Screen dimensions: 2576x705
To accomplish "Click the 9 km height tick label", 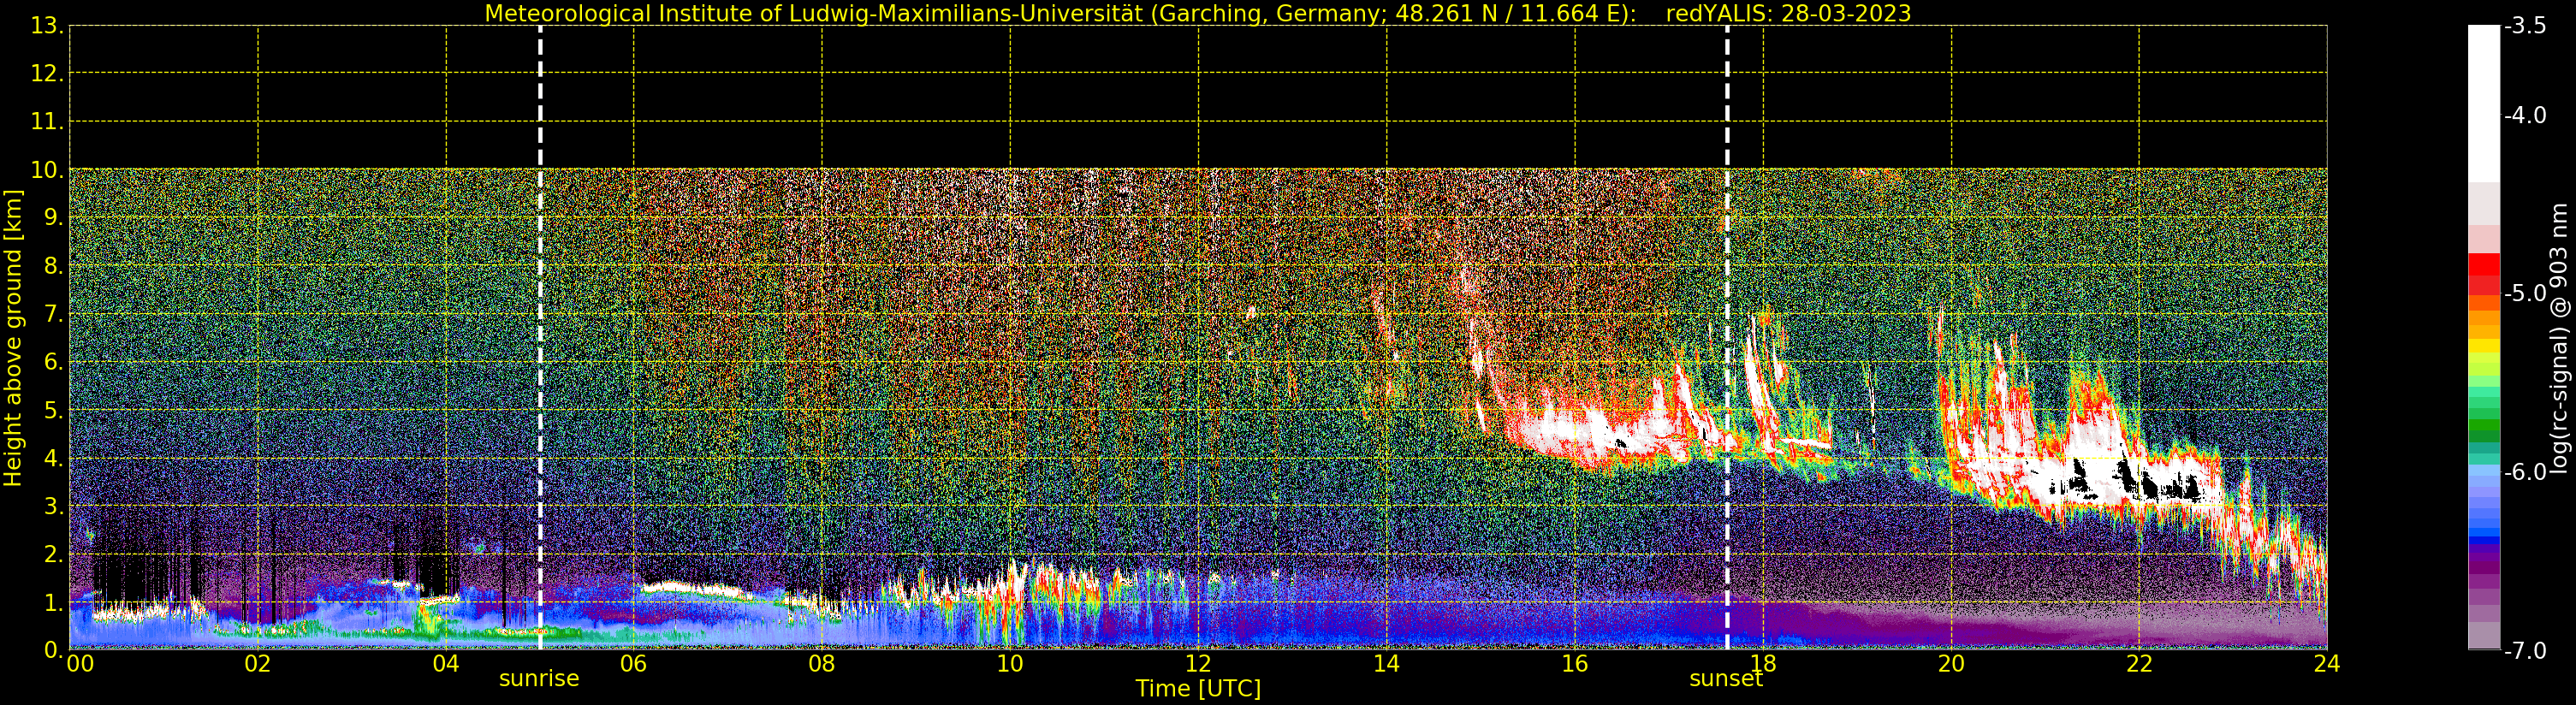I will pyautogui.click(x=53, y=218).
